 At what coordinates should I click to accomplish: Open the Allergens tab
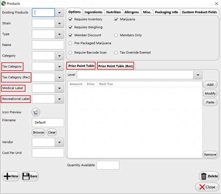click(x=131, y=12)
